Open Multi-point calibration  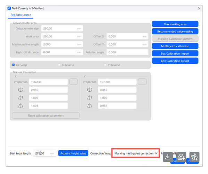pyautogui.click(x=175, y=46)
